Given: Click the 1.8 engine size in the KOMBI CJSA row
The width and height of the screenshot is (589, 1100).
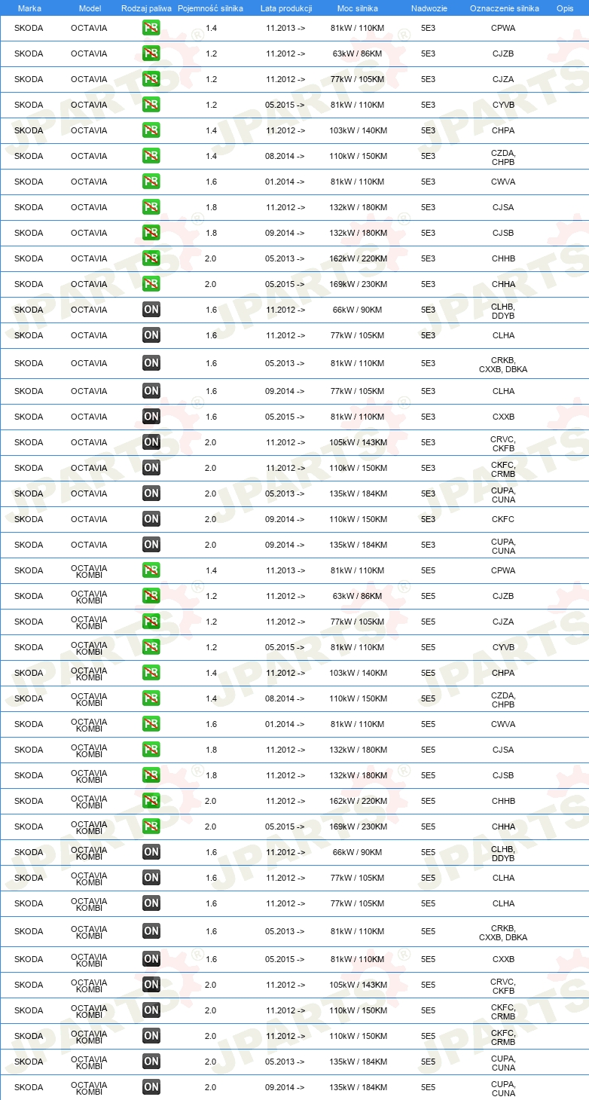Looking at the screenshot, I should 211,750.
